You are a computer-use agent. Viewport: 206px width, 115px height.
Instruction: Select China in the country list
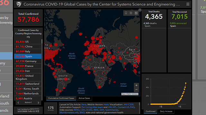[x=28, y=47]
